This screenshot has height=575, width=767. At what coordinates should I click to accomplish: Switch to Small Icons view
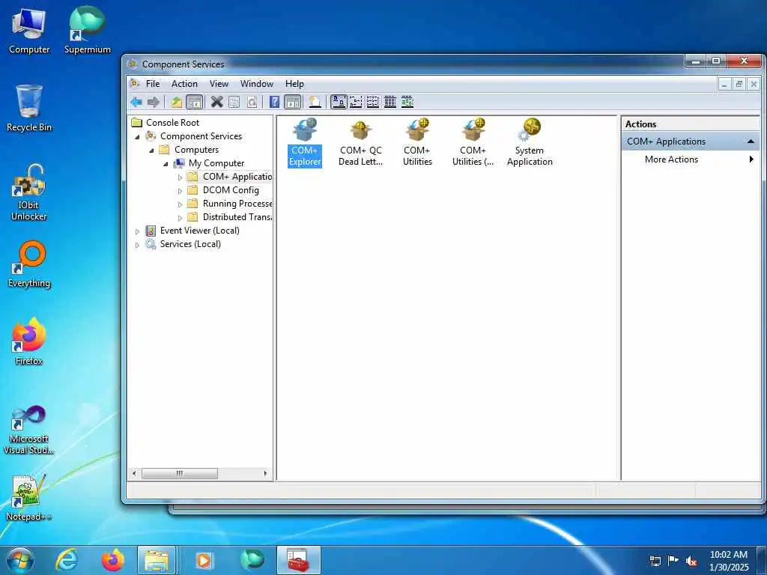(356, 102)
